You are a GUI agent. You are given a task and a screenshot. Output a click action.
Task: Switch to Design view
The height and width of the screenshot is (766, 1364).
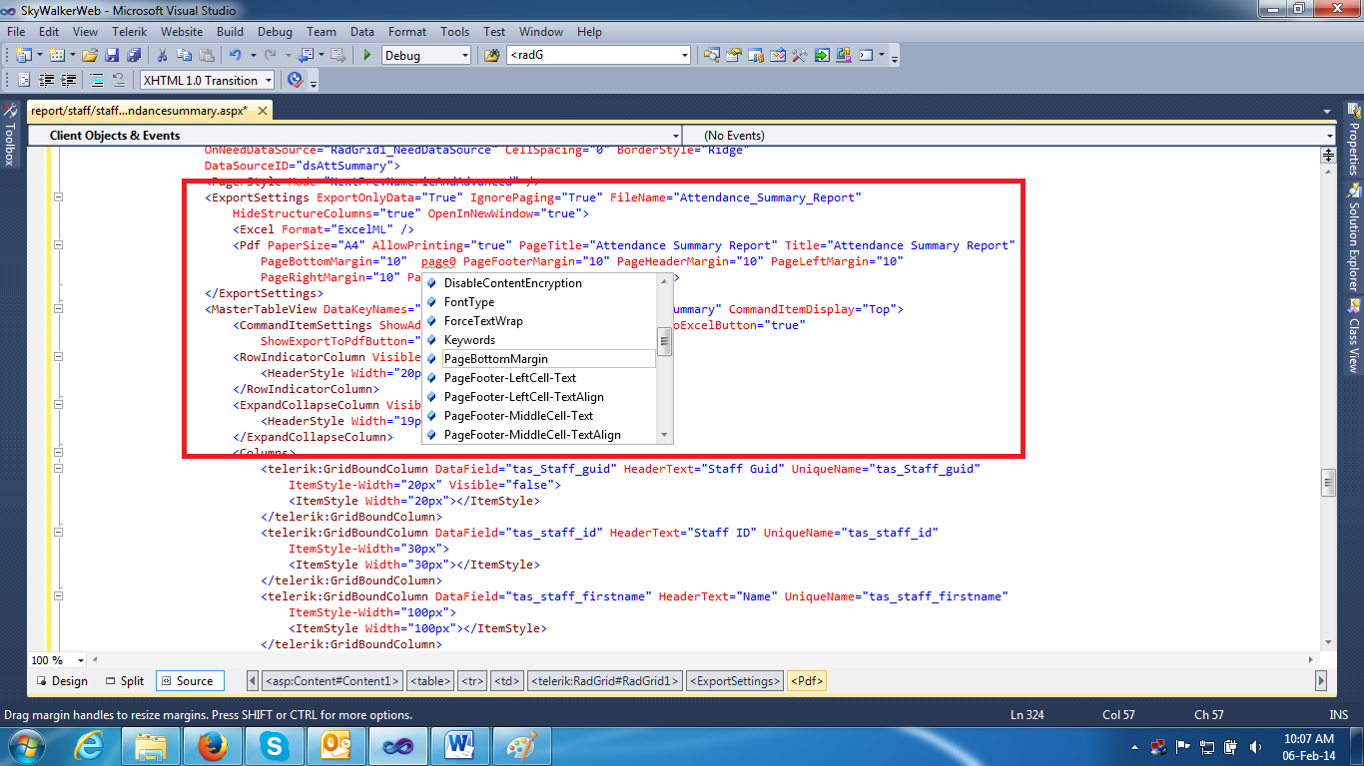click(61, 681)
